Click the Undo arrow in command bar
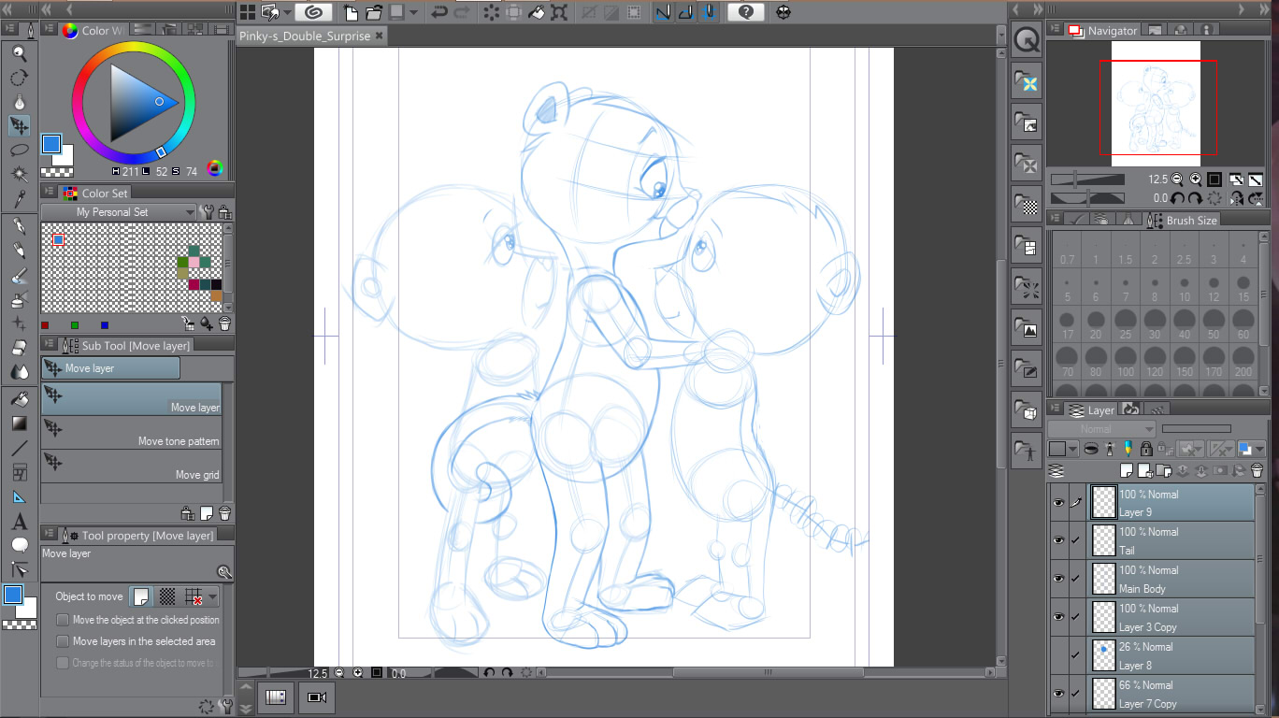The image size is (1279, 718). tap(438, 12)
